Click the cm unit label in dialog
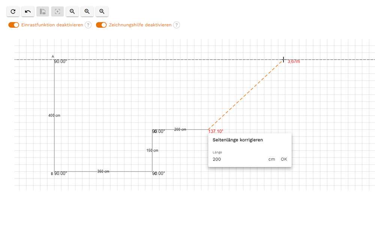Image resolution: width=375 pixels, height=225 pixels. (271, 159)
